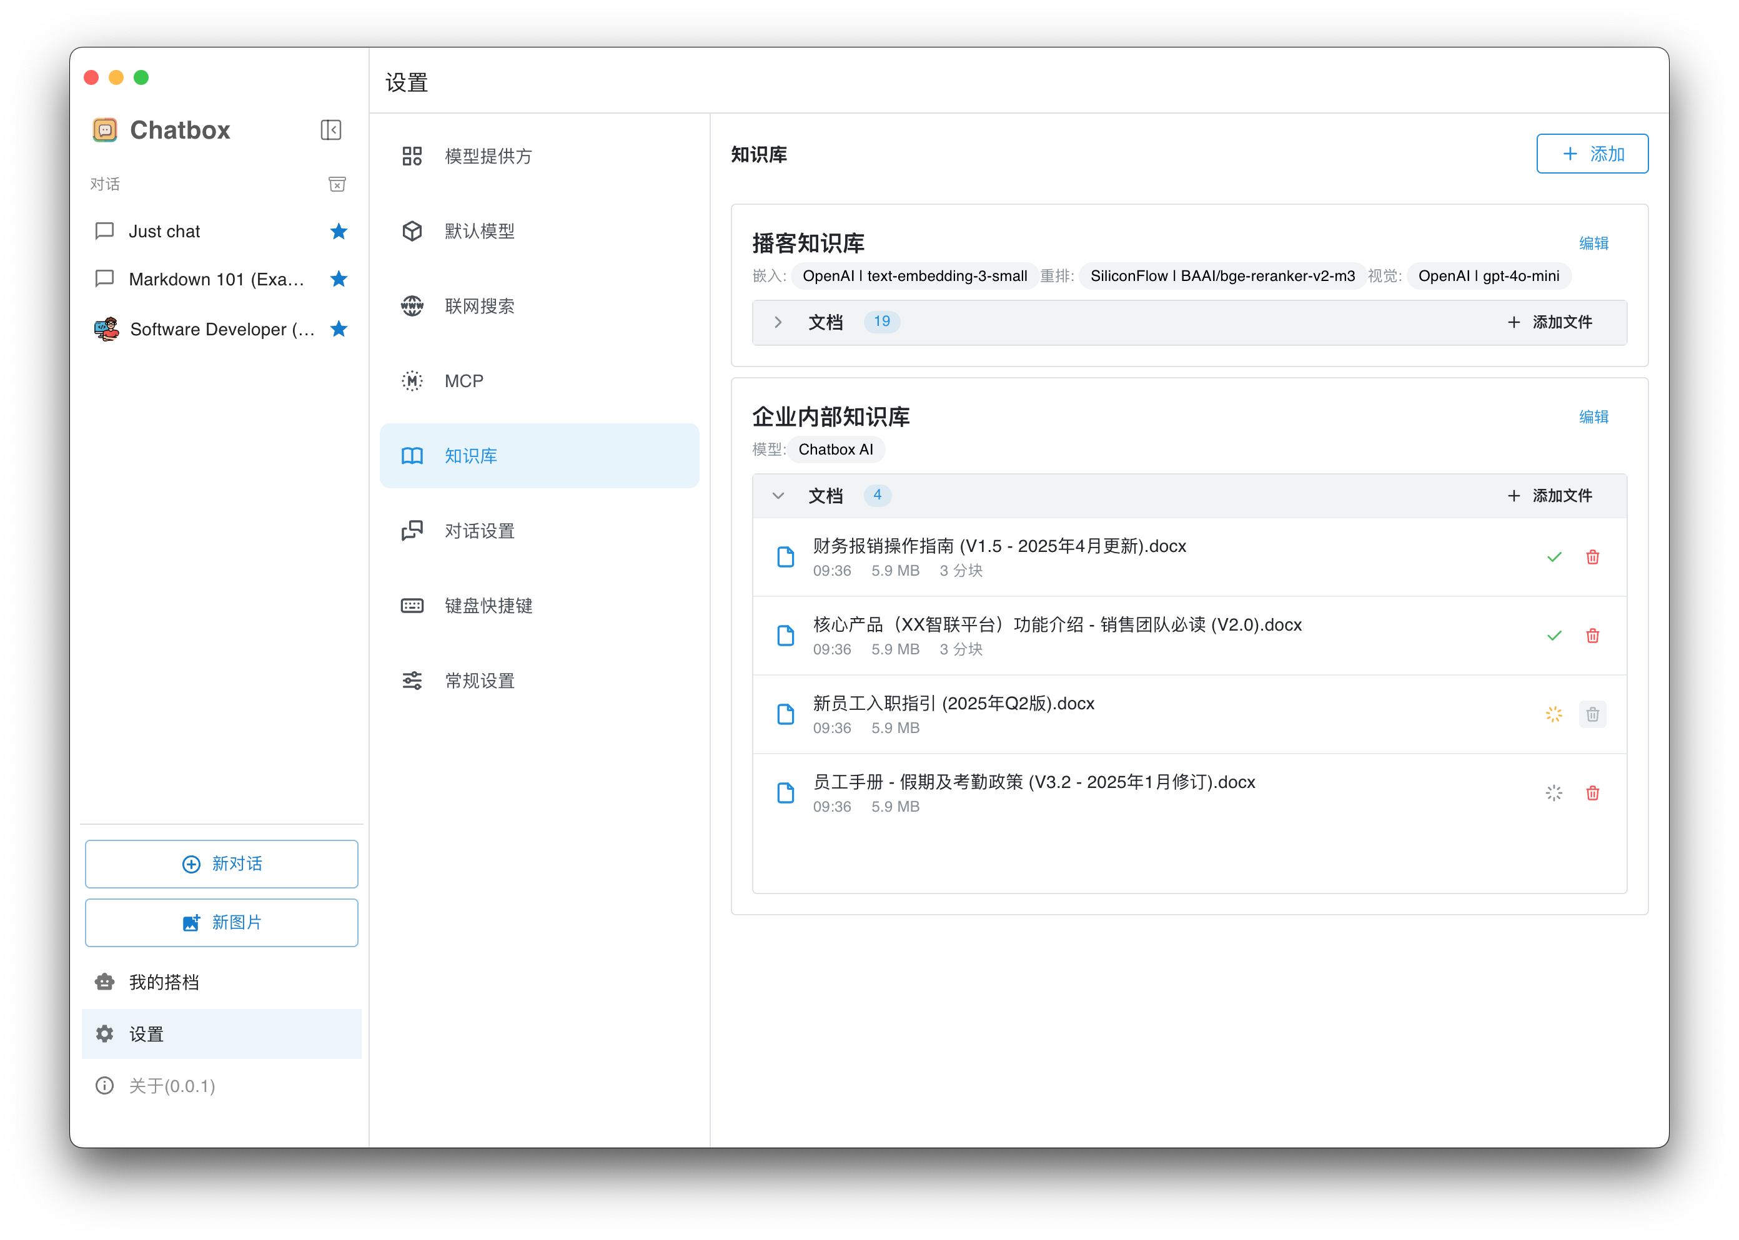Click the Chatbox AI model tag

click(x=836, y=449)
